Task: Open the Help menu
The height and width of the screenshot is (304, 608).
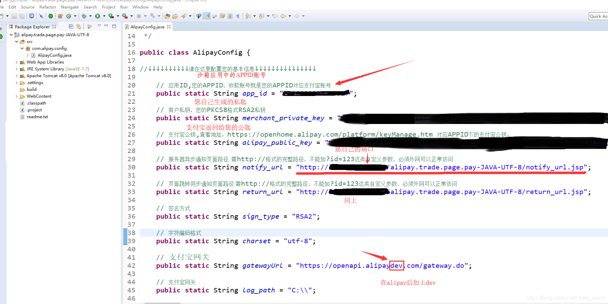Action: tap(158, 7)
